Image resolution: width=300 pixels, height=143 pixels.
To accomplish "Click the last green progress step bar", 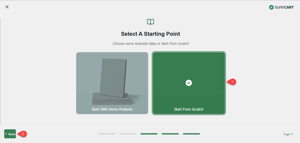I will pos(191,134).
